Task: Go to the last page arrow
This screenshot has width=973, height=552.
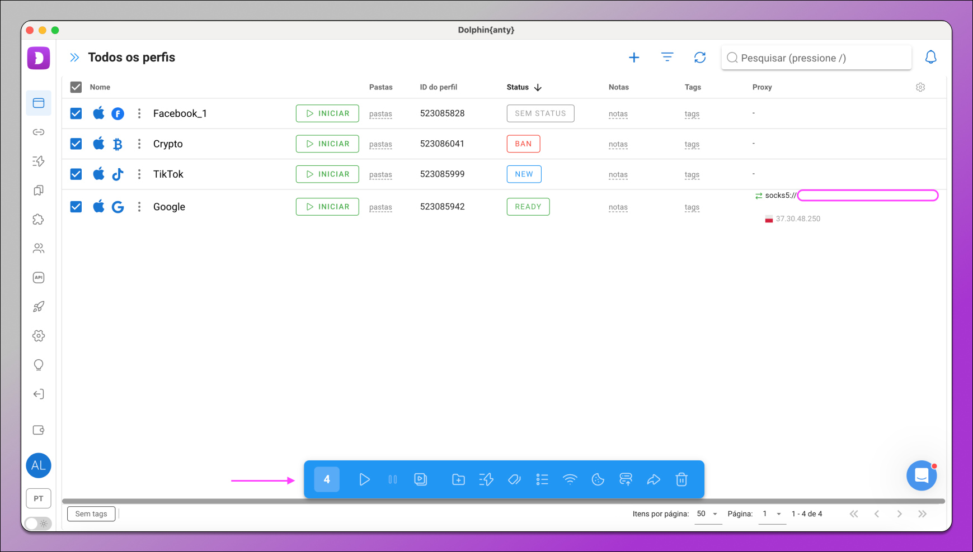Action: click(x=922, y=514)
